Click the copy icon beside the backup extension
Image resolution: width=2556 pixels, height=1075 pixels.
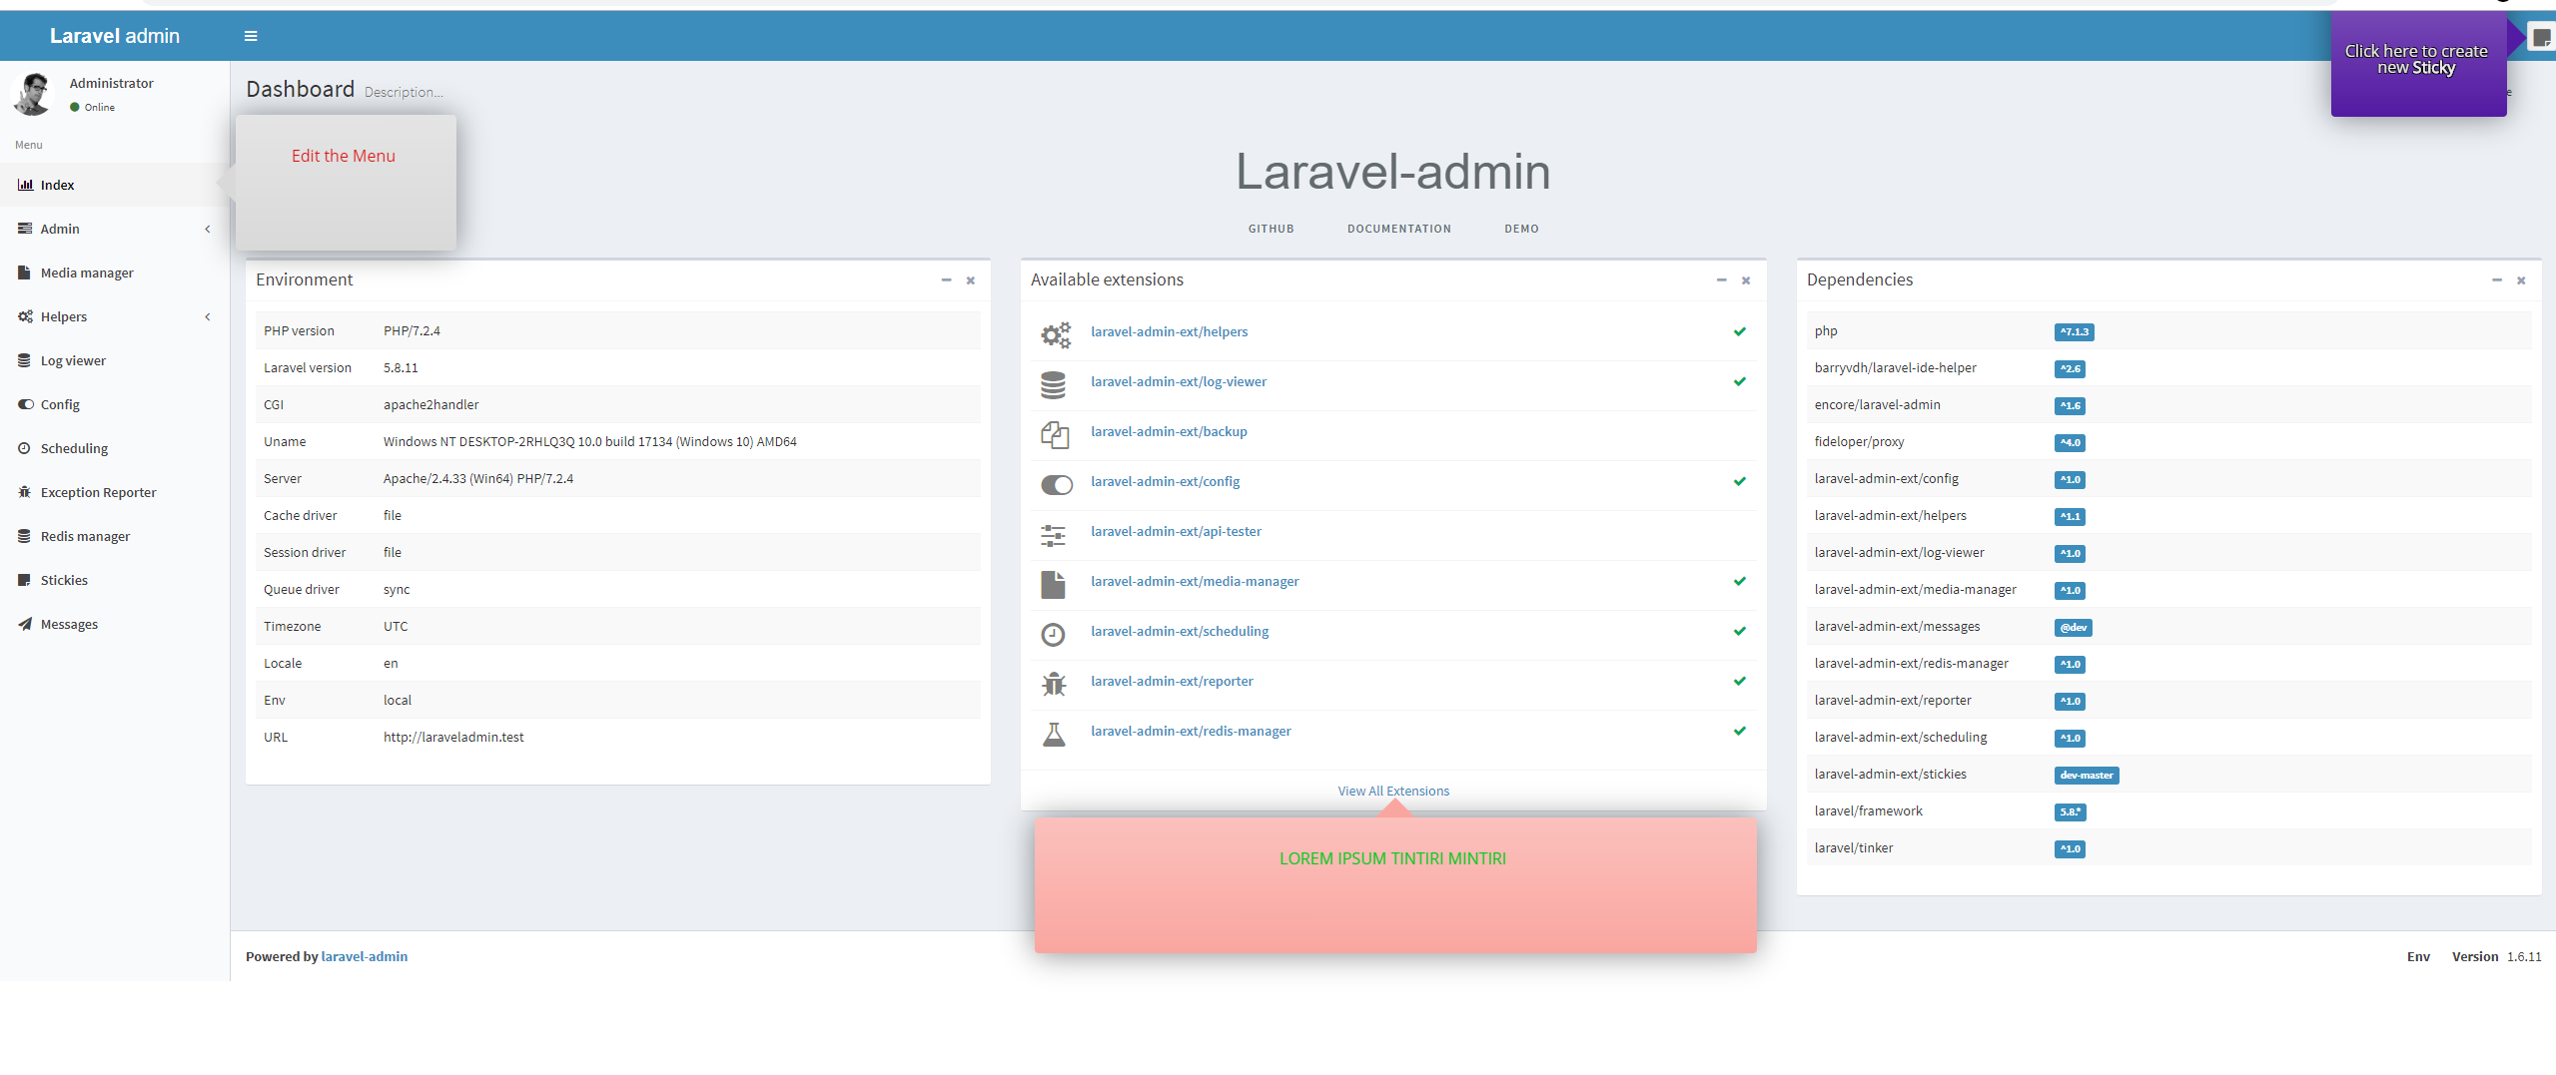point(1055,434)
